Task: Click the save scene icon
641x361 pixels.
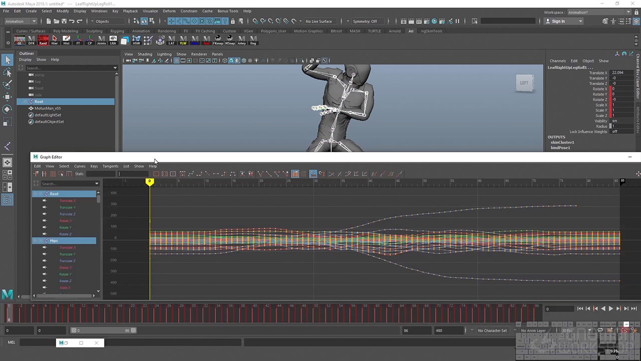Action: click(x=64, y=21)
